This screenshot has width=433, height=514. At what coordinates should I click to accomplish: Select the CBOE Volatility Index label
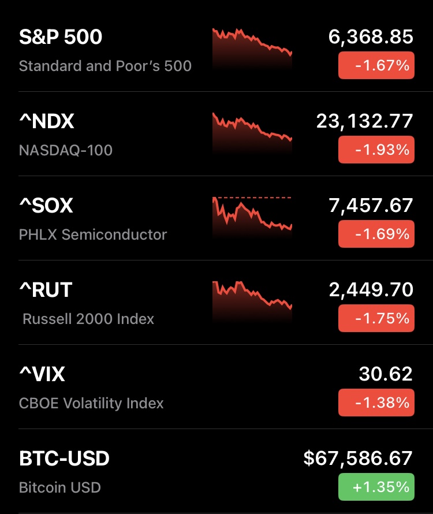(x=91, y=403)
